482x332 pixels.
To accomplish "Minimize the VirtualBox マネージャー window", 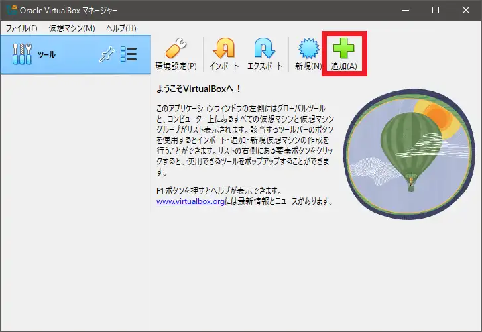I will tap(406, 10).
